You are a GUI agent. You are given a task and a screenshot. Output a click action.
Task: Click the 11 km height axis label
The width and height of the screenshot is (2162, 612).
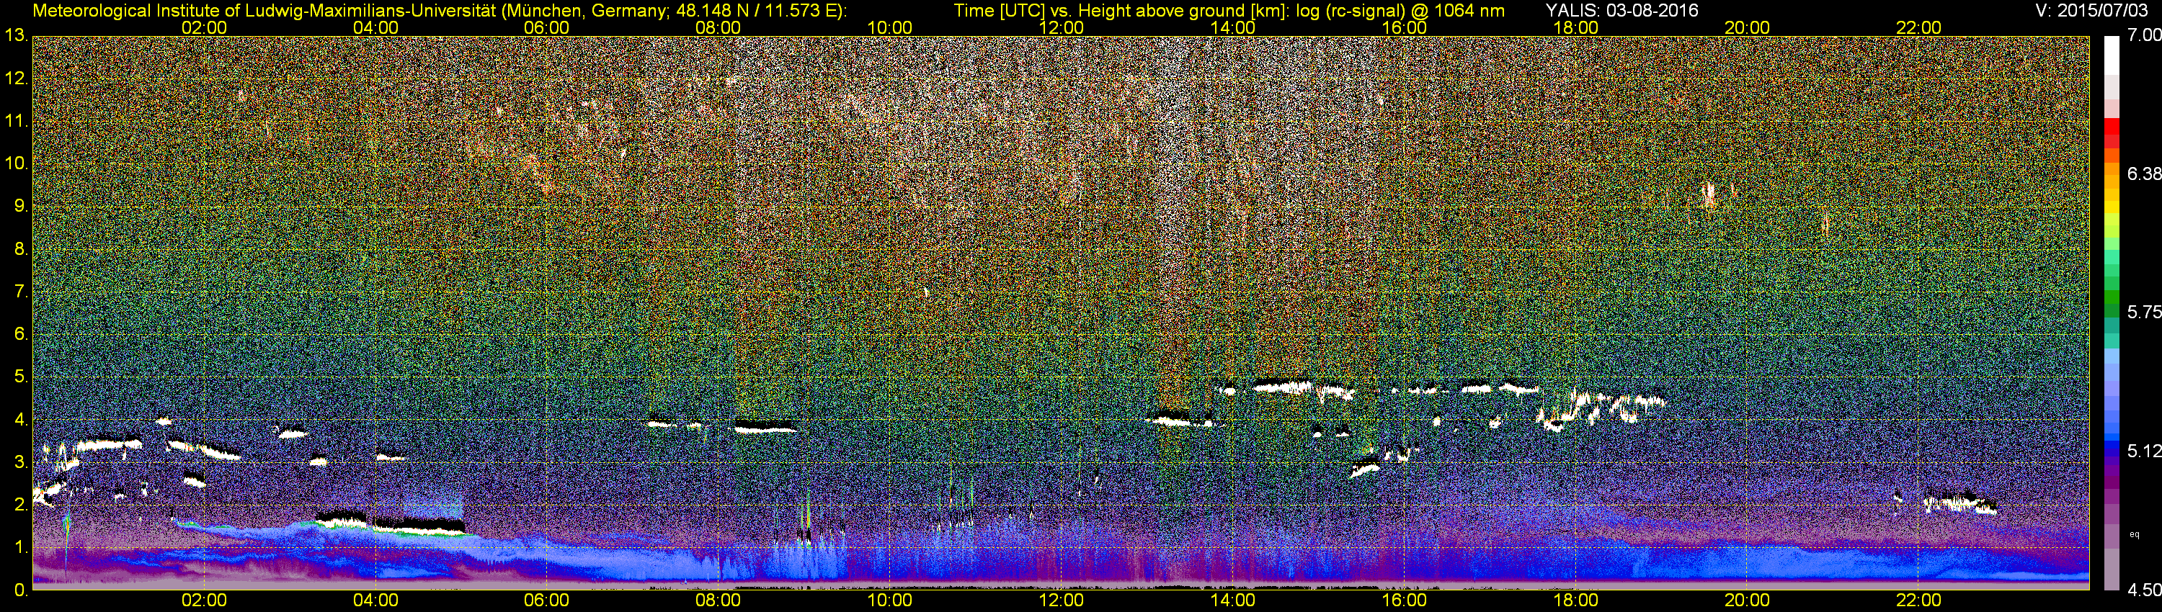pos(16,122)
